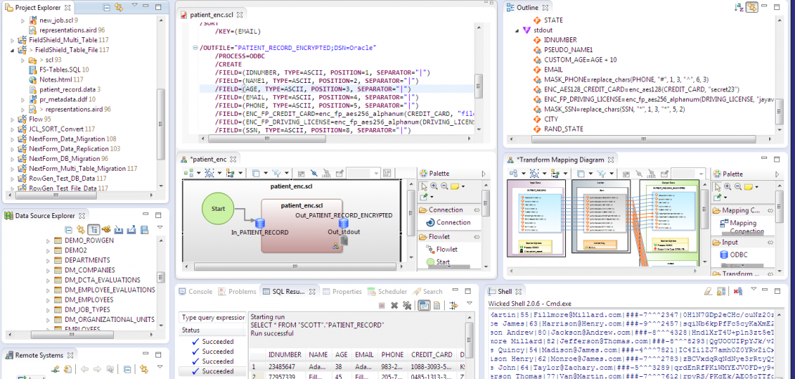Choose the Select arrow tool in the patient_enc Palette
795x379 pixels.
coord(425,187)
